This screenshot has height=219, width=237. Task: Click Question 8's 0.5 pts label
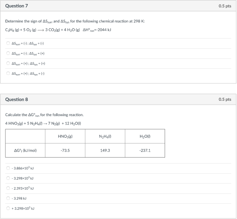(x=225, y=100)
